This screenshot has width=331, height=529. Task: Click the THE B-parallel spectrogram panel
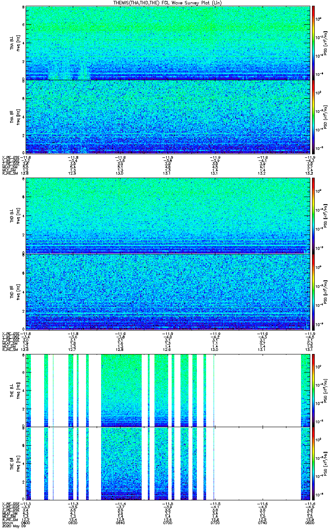(x=168, y=463)
